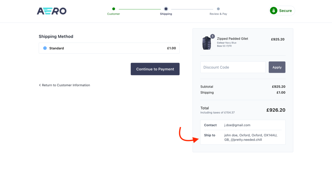Select the Standard shipping radio button

45,48
